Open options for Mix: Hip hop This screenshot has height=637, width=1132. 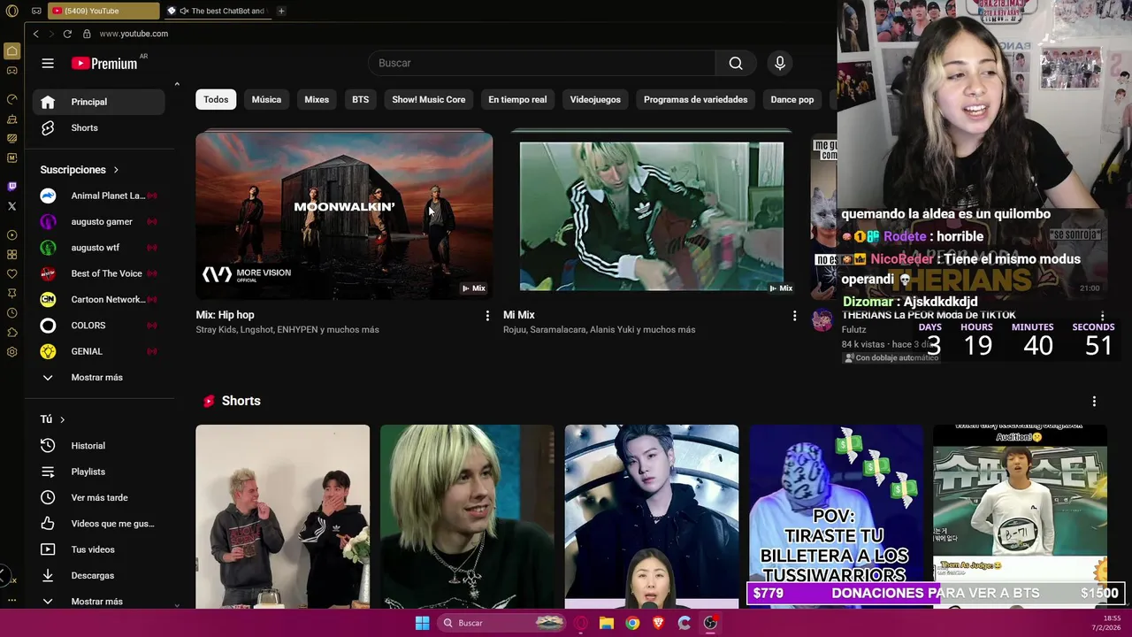(486, 316)
